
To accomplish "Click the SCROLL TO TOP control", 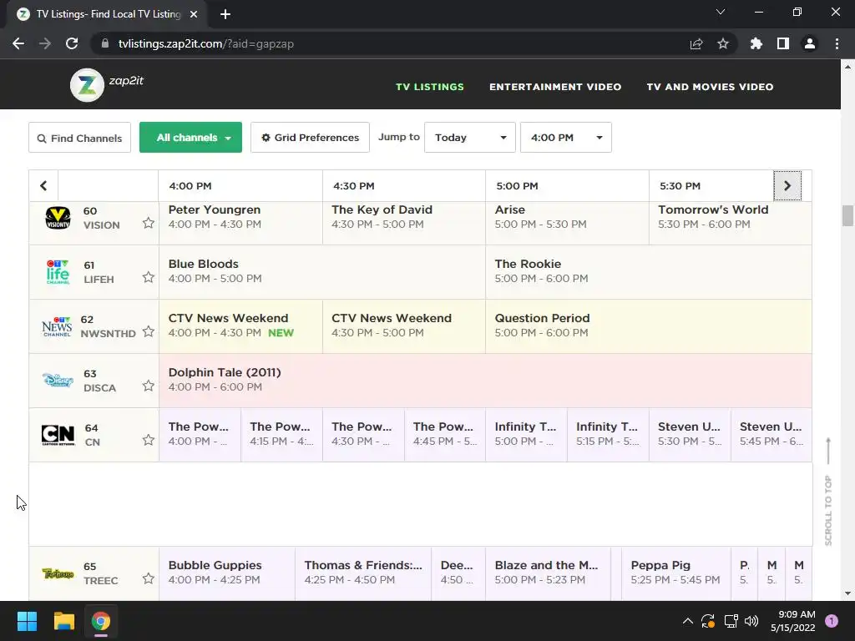I will click(828, 492).
